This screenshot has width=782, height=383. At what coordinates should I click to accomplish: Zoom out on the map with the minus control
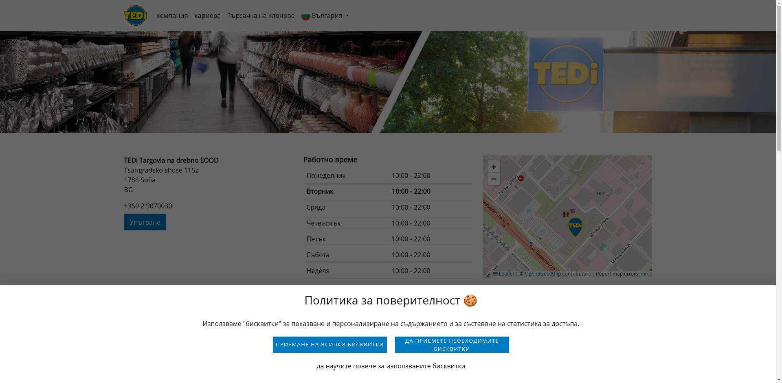tap(494, 179)
